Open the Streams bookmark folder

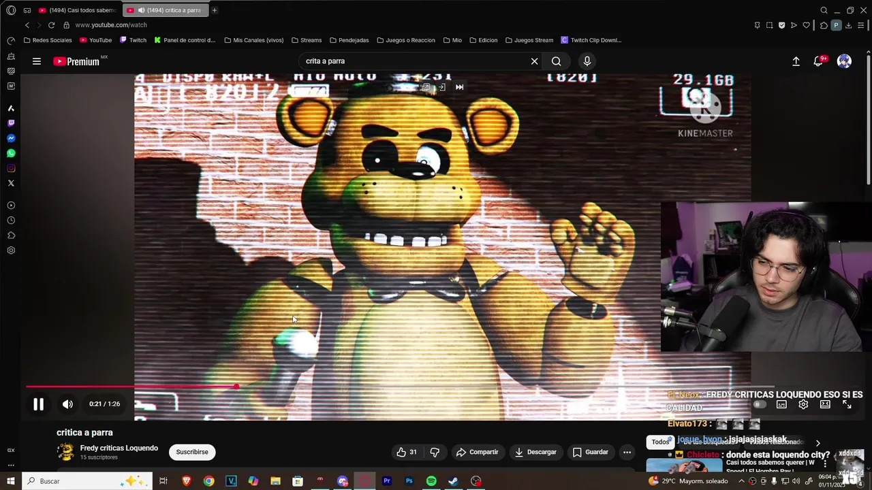[x=307, y=40]
